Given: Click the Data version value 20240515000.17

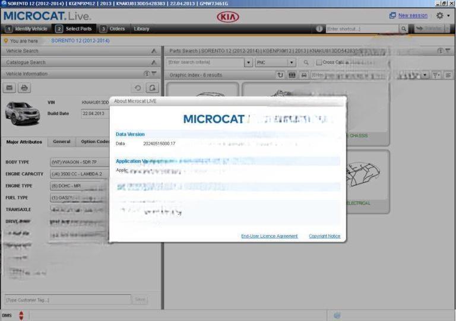Looking at the screenshot, I should click(x=159, y=144).
